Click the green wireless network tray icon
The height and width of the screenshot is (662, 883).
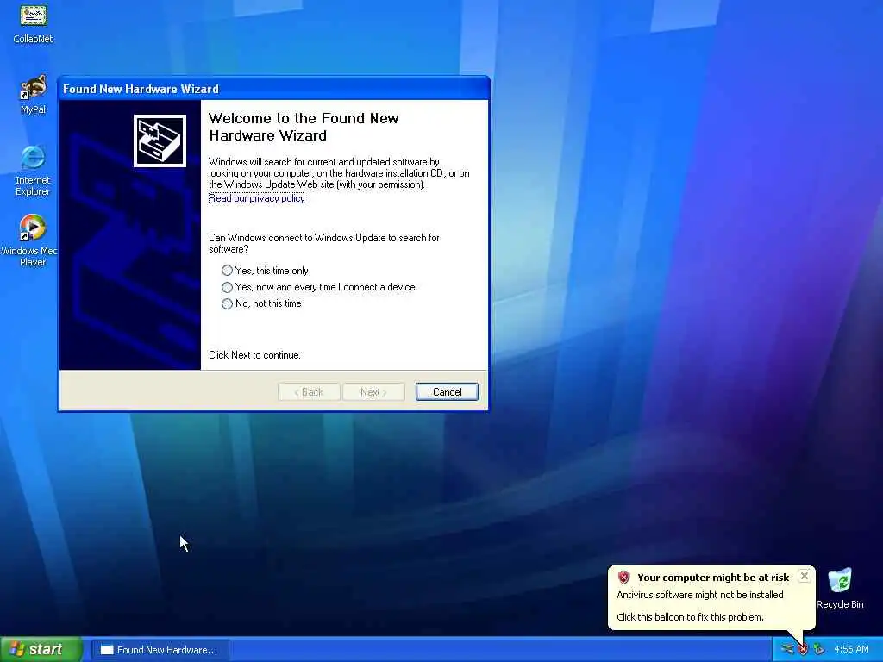tap(786, 649)
